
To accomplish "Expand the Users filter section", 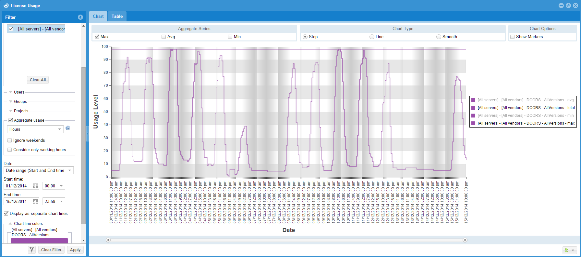I will [11, 92].
